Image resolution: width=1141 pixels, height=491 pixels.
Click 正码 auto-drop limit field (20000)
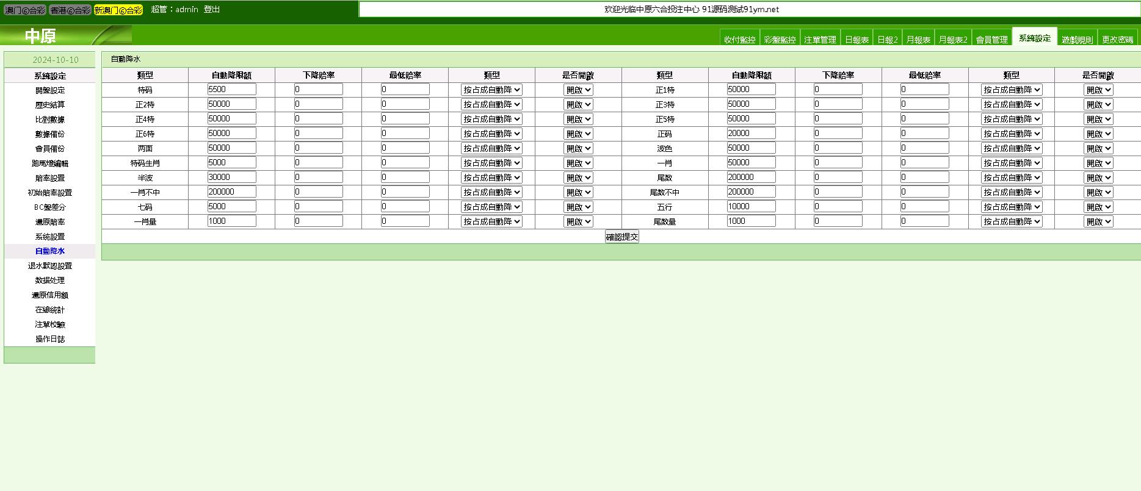coord(752,133)
